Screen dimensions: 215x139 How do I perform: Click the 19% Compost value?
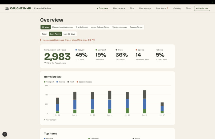[101, 55]
